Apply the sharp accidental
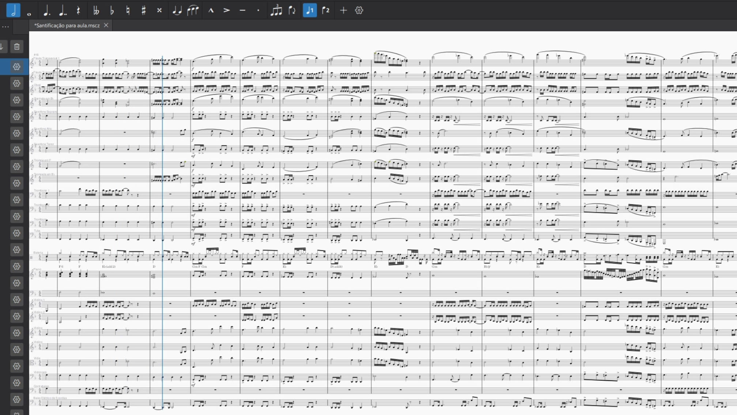 144,11
